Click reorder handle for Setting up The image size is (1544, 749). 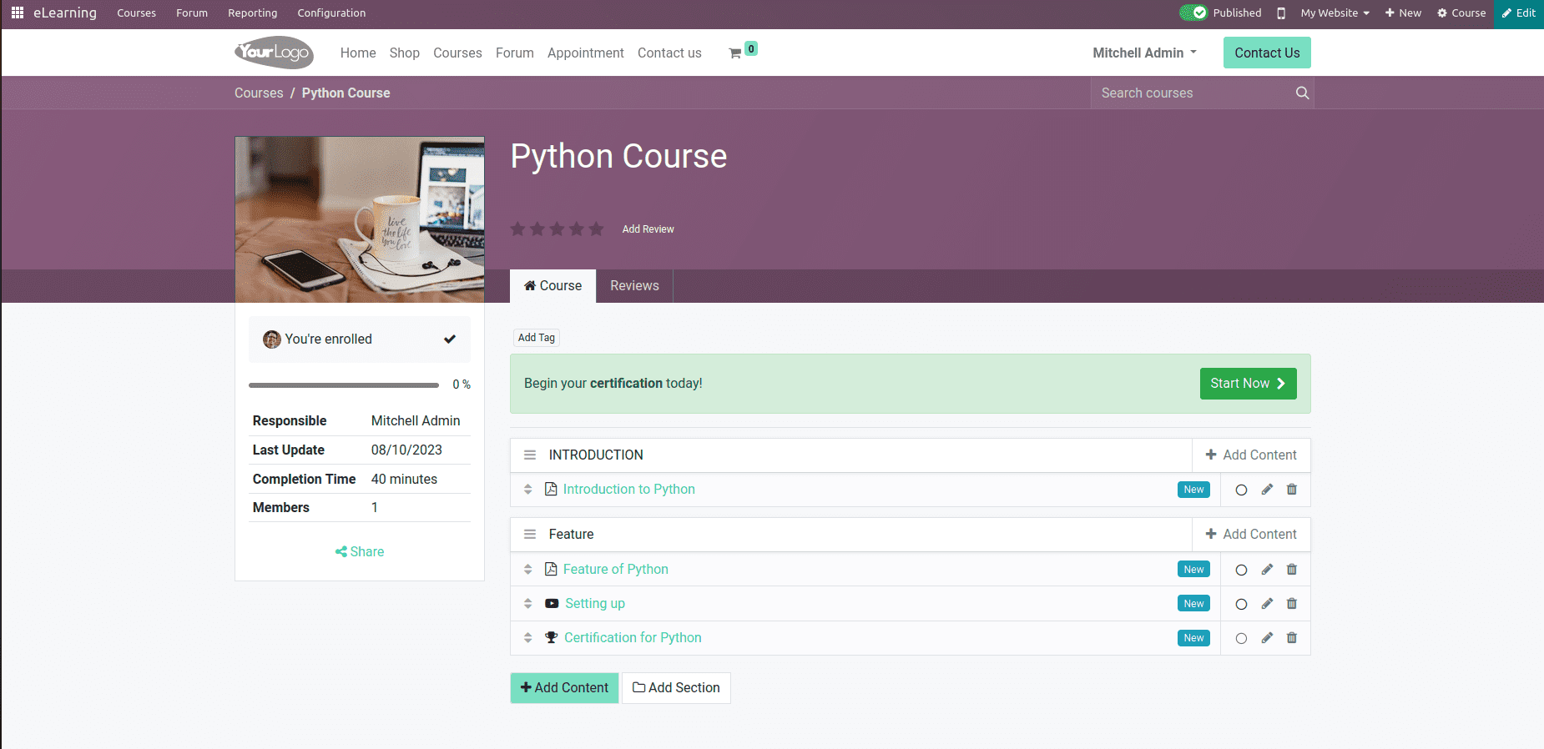(x=527, y=604)
